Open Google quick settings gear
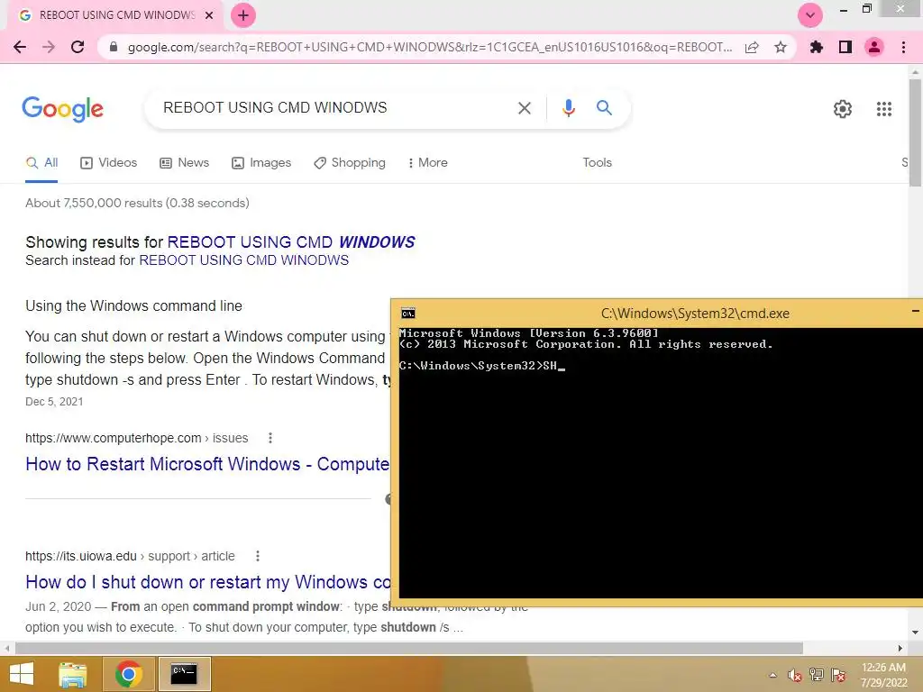Screen dimensions: 923x692 (x=843, y=109)
